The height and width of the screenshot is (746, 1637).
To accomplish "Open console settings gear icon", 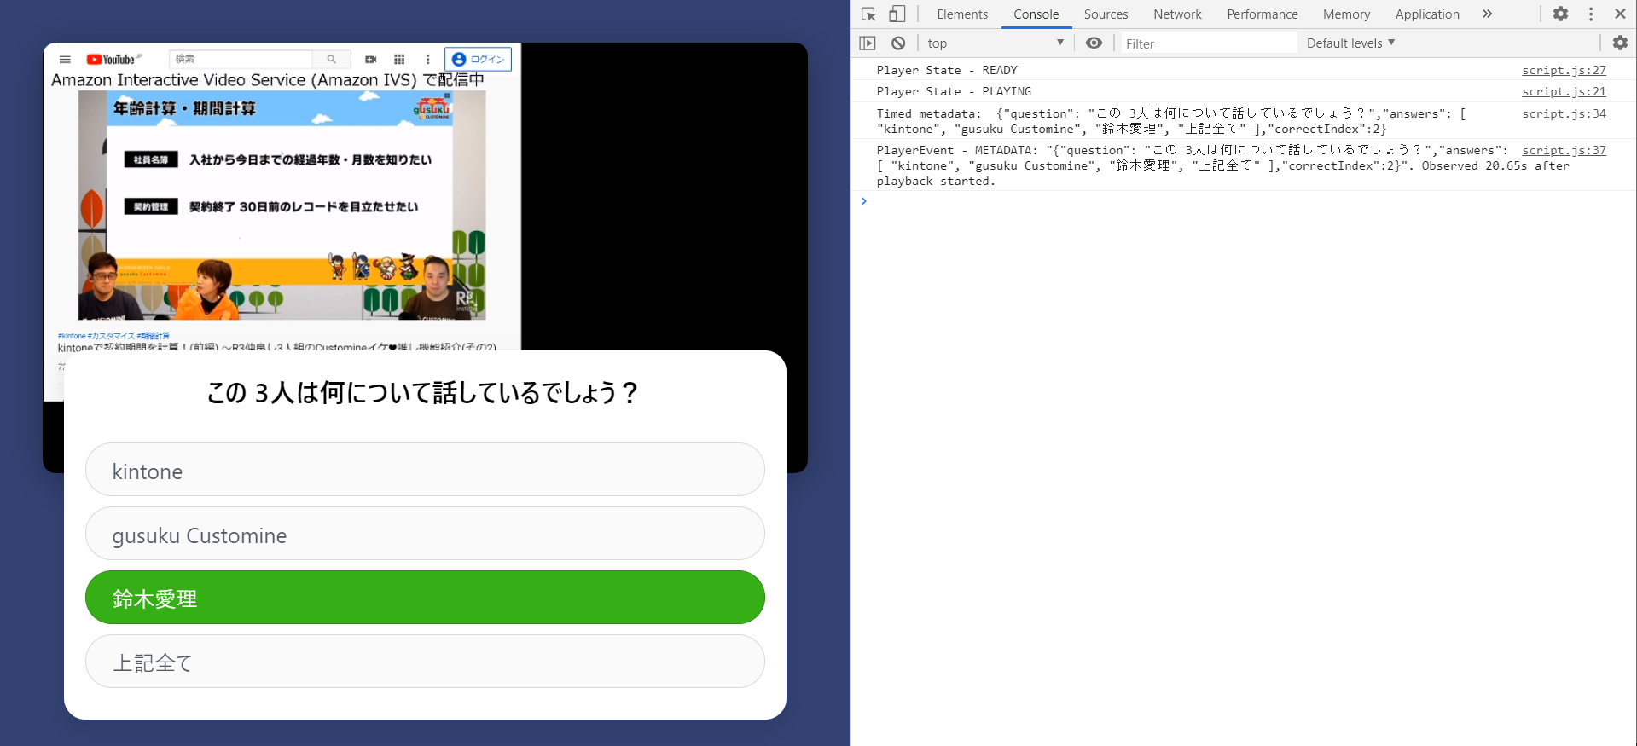I will point(1619,43).
